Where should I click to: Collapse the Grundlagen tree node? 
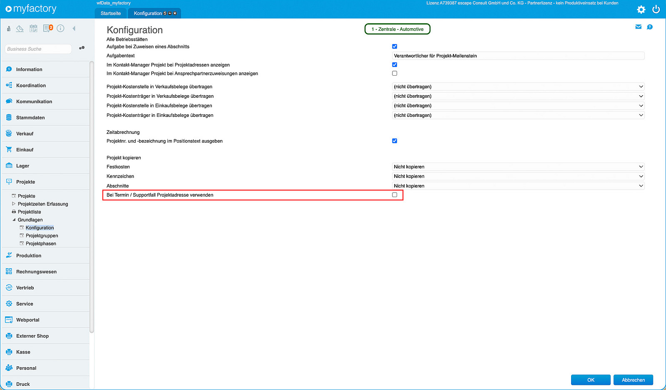(14, 220)
